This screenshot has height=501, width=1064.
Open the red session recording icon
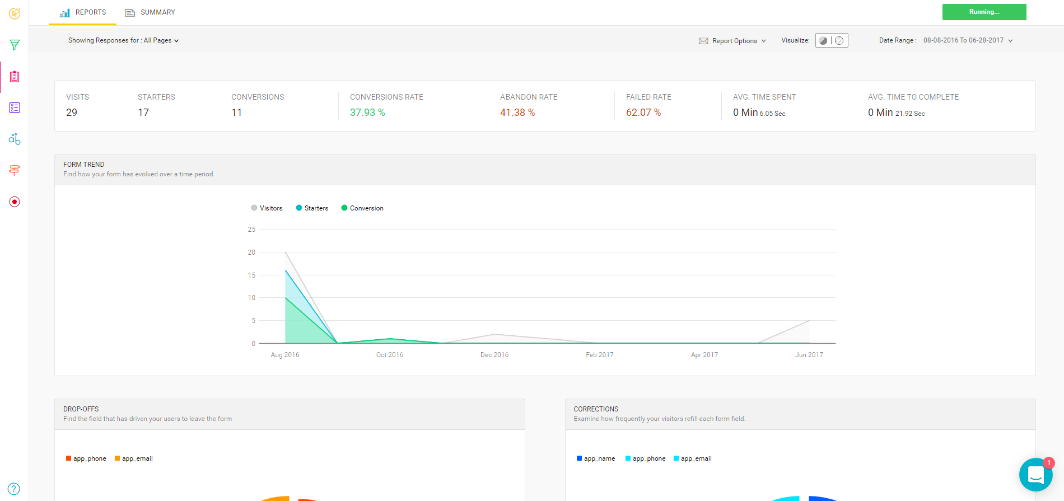coord(15,202)
